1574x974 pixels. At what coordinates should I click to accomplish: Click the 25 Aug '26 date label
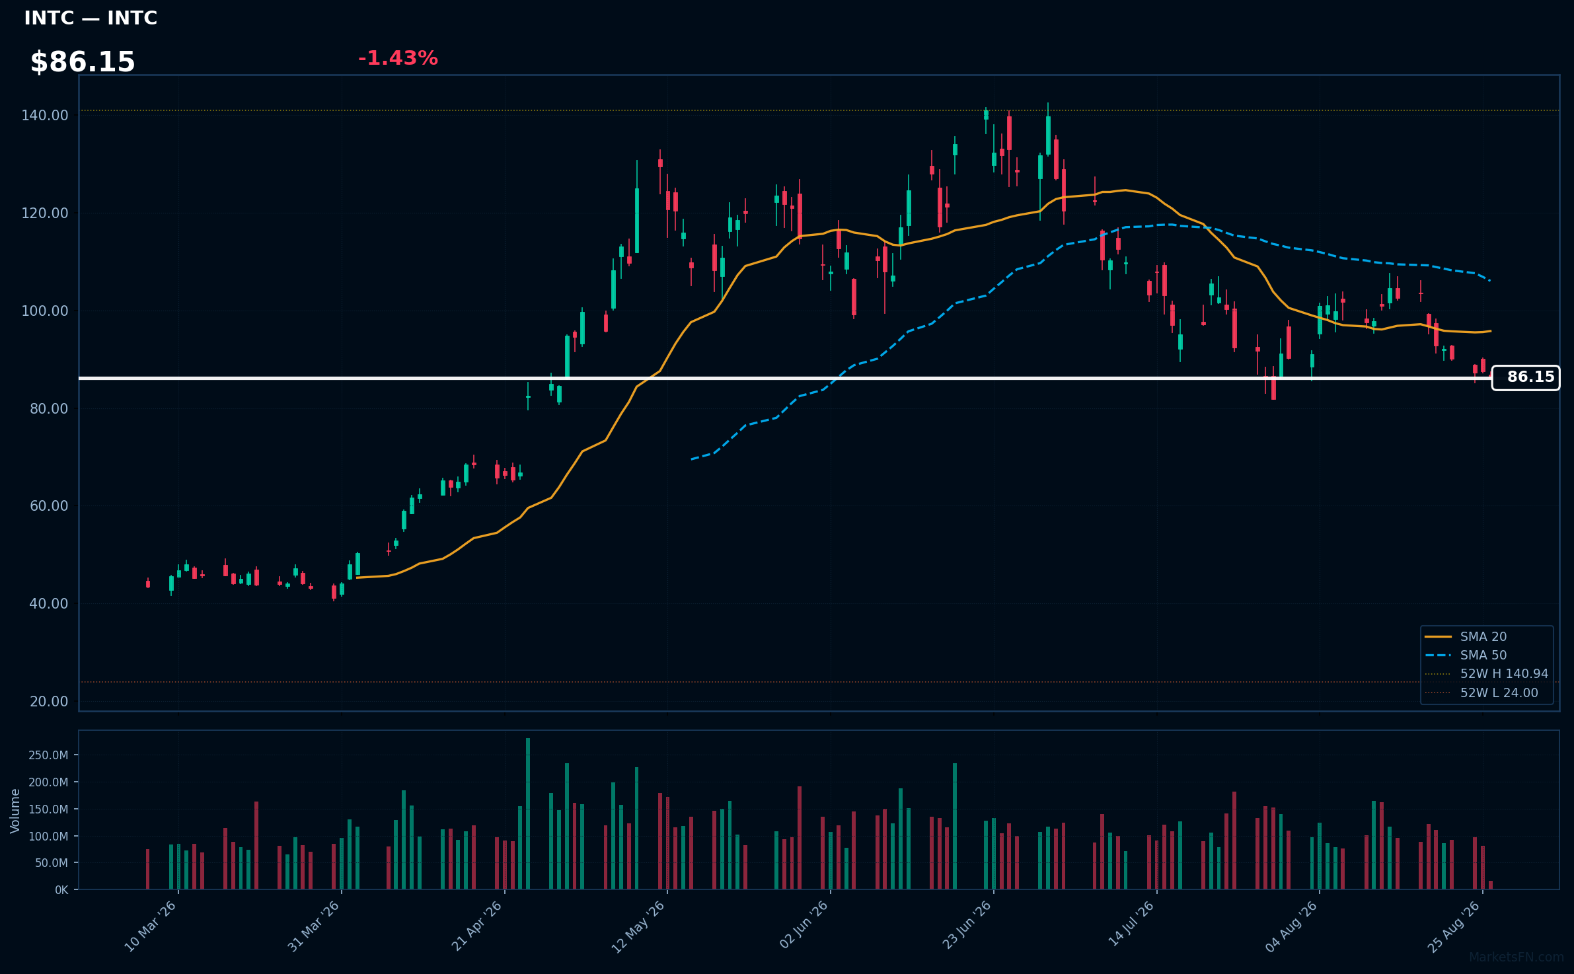click(1454, 926)
